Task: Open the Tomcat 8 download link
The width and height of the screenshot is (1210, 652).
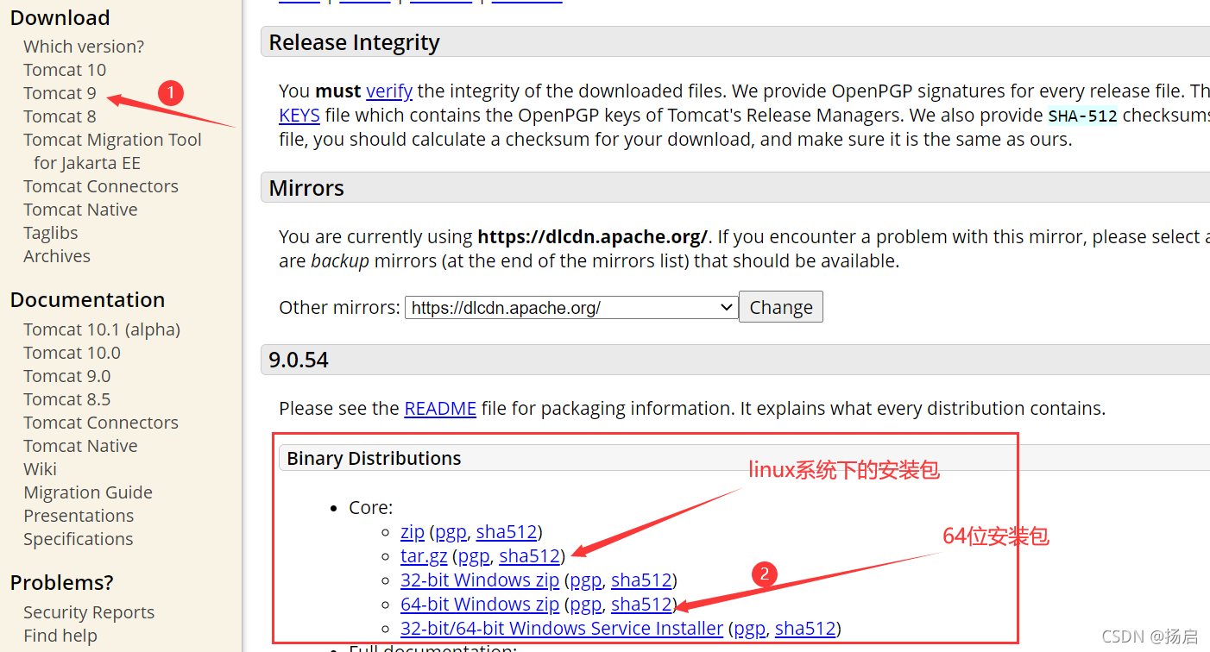Action: (x=60, y=116)
